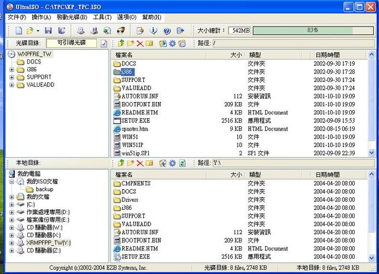
Task: Click the Save As toolbar icon
Action: coord(62,30)
